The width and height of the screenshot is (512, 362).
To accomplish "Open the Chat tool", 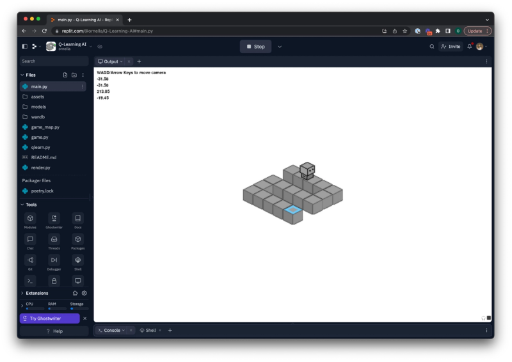I will 30,239.
